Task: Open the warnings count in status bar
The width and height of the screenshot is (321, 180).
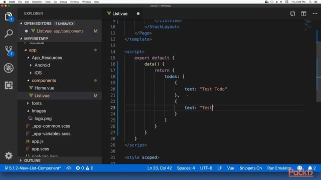Action: click(90, 168)
